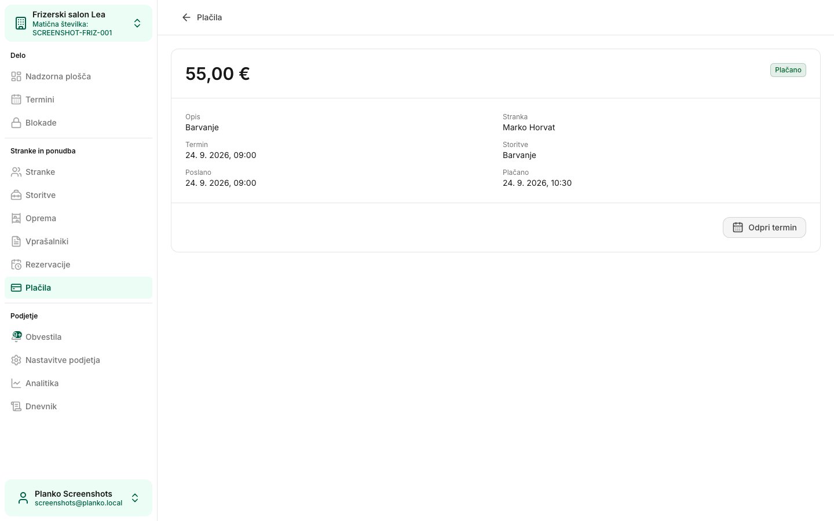Go to Oprema in sidebar
The width and height of the screenshot is (834, 521).
coord(78,218)
